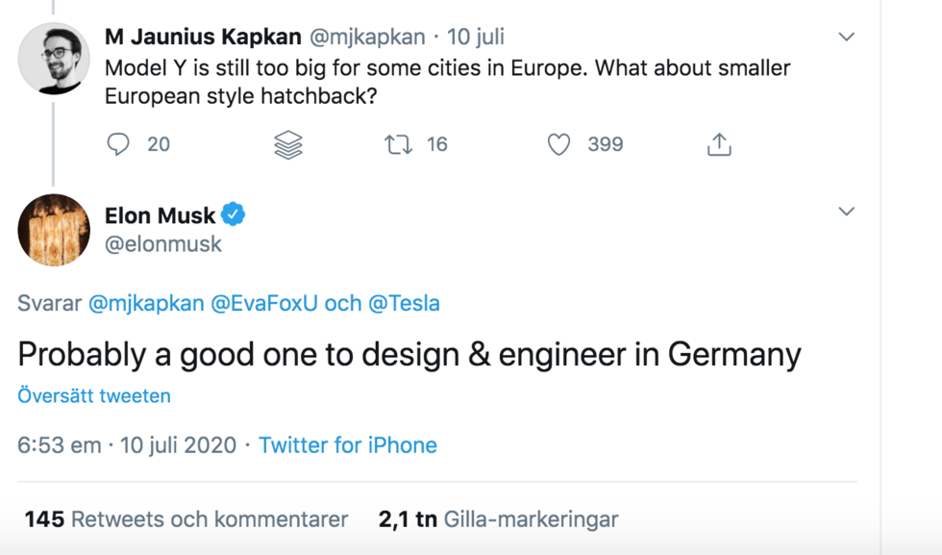Open the reply icon on Kapkan's tweet
This screenshot has width=942, height=555.
[x=118, y=144]
